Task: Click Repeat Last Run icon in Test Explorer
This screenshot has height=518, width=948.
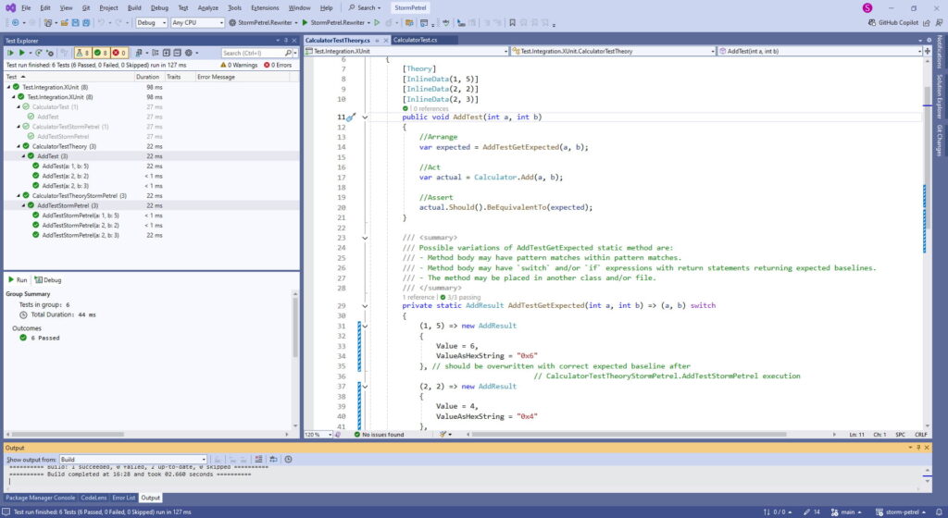Action: [41, 53]
